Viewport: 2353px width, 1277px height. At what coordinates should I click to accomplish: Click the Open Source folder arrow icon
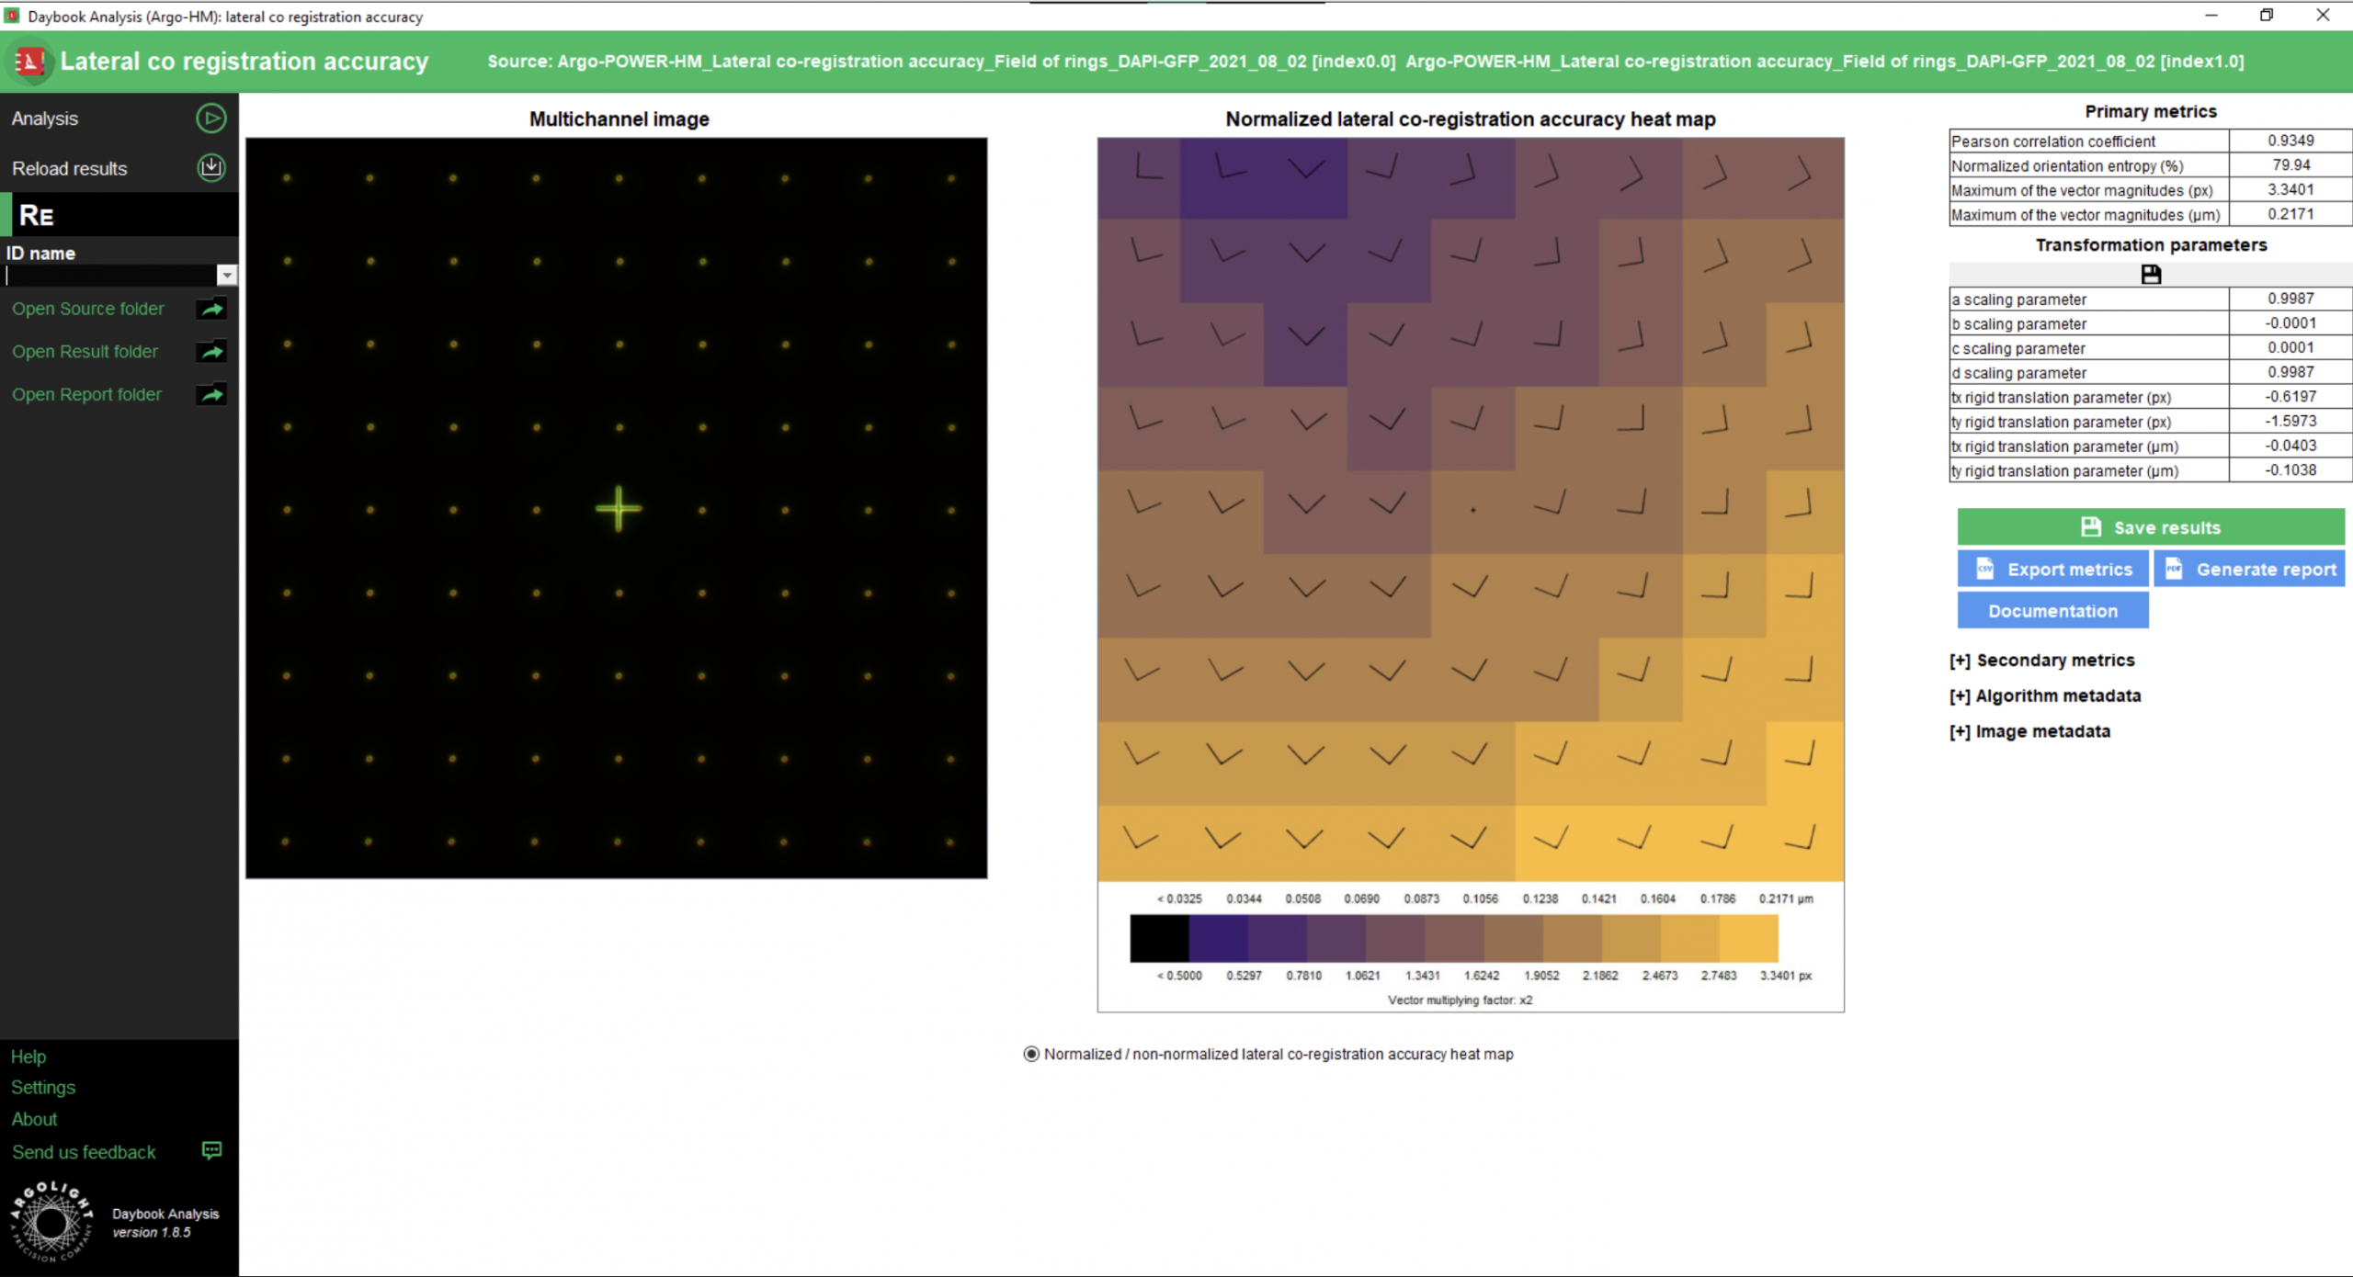coord(211,309)
